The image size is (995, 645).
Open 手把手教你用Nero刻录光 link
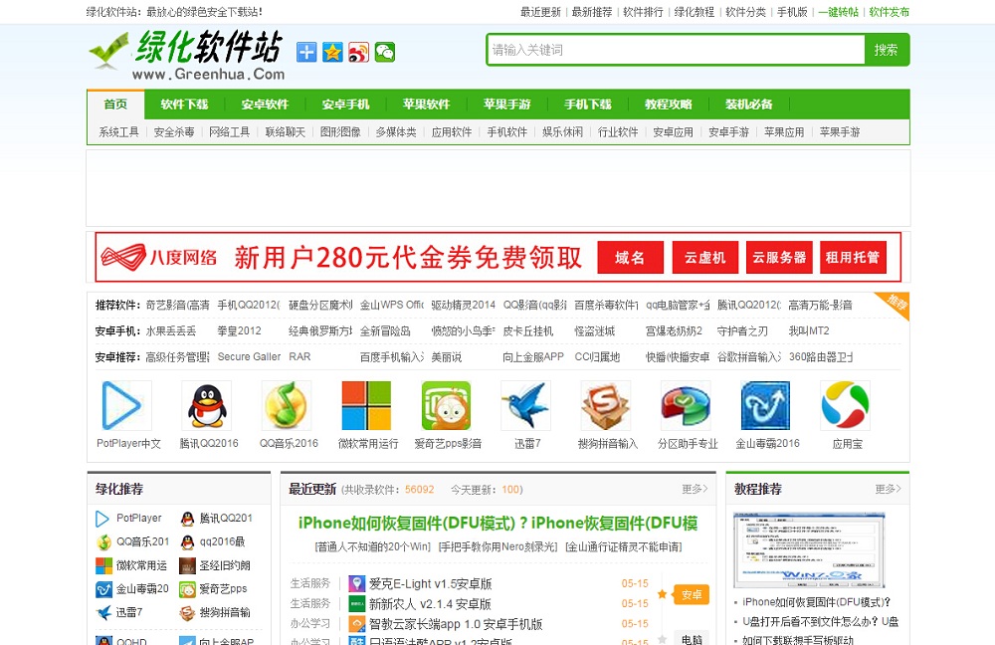[x=498, y=546]
